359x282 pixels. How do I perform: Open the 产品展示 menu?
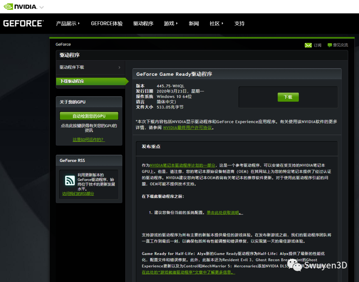[68, 23]
